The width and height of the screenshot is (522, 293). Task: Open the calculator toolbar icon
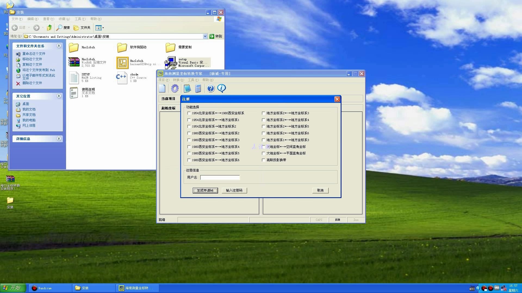[x=198, y=88]
